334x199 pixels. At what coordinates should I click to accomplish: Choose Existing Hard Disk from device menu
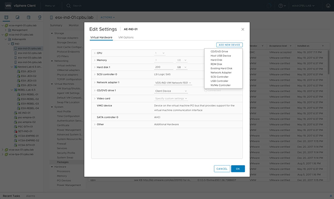(x=222, y=68)
